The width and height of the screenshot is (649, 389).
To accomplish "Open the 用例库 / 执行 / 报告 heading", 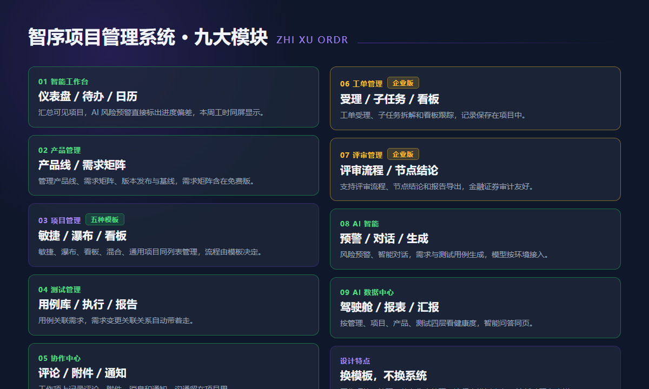I will 88,304.
